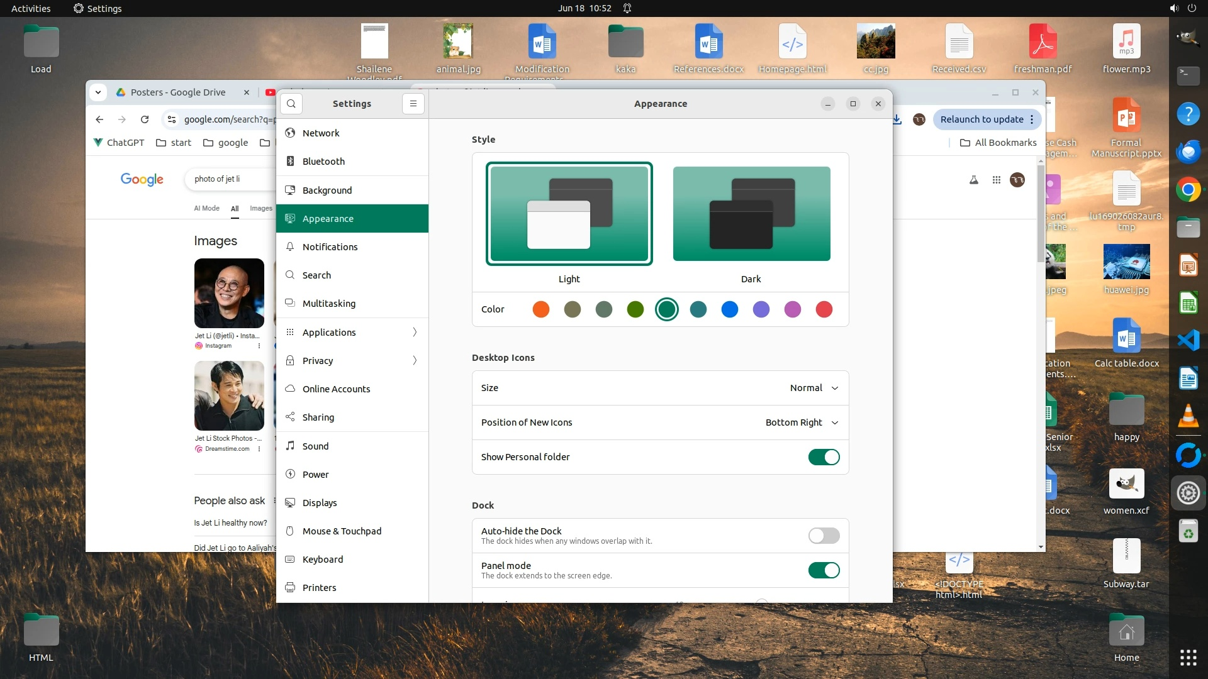Open Activities overview in top bar
The image size is (1208, 679).
click(31, 8)
